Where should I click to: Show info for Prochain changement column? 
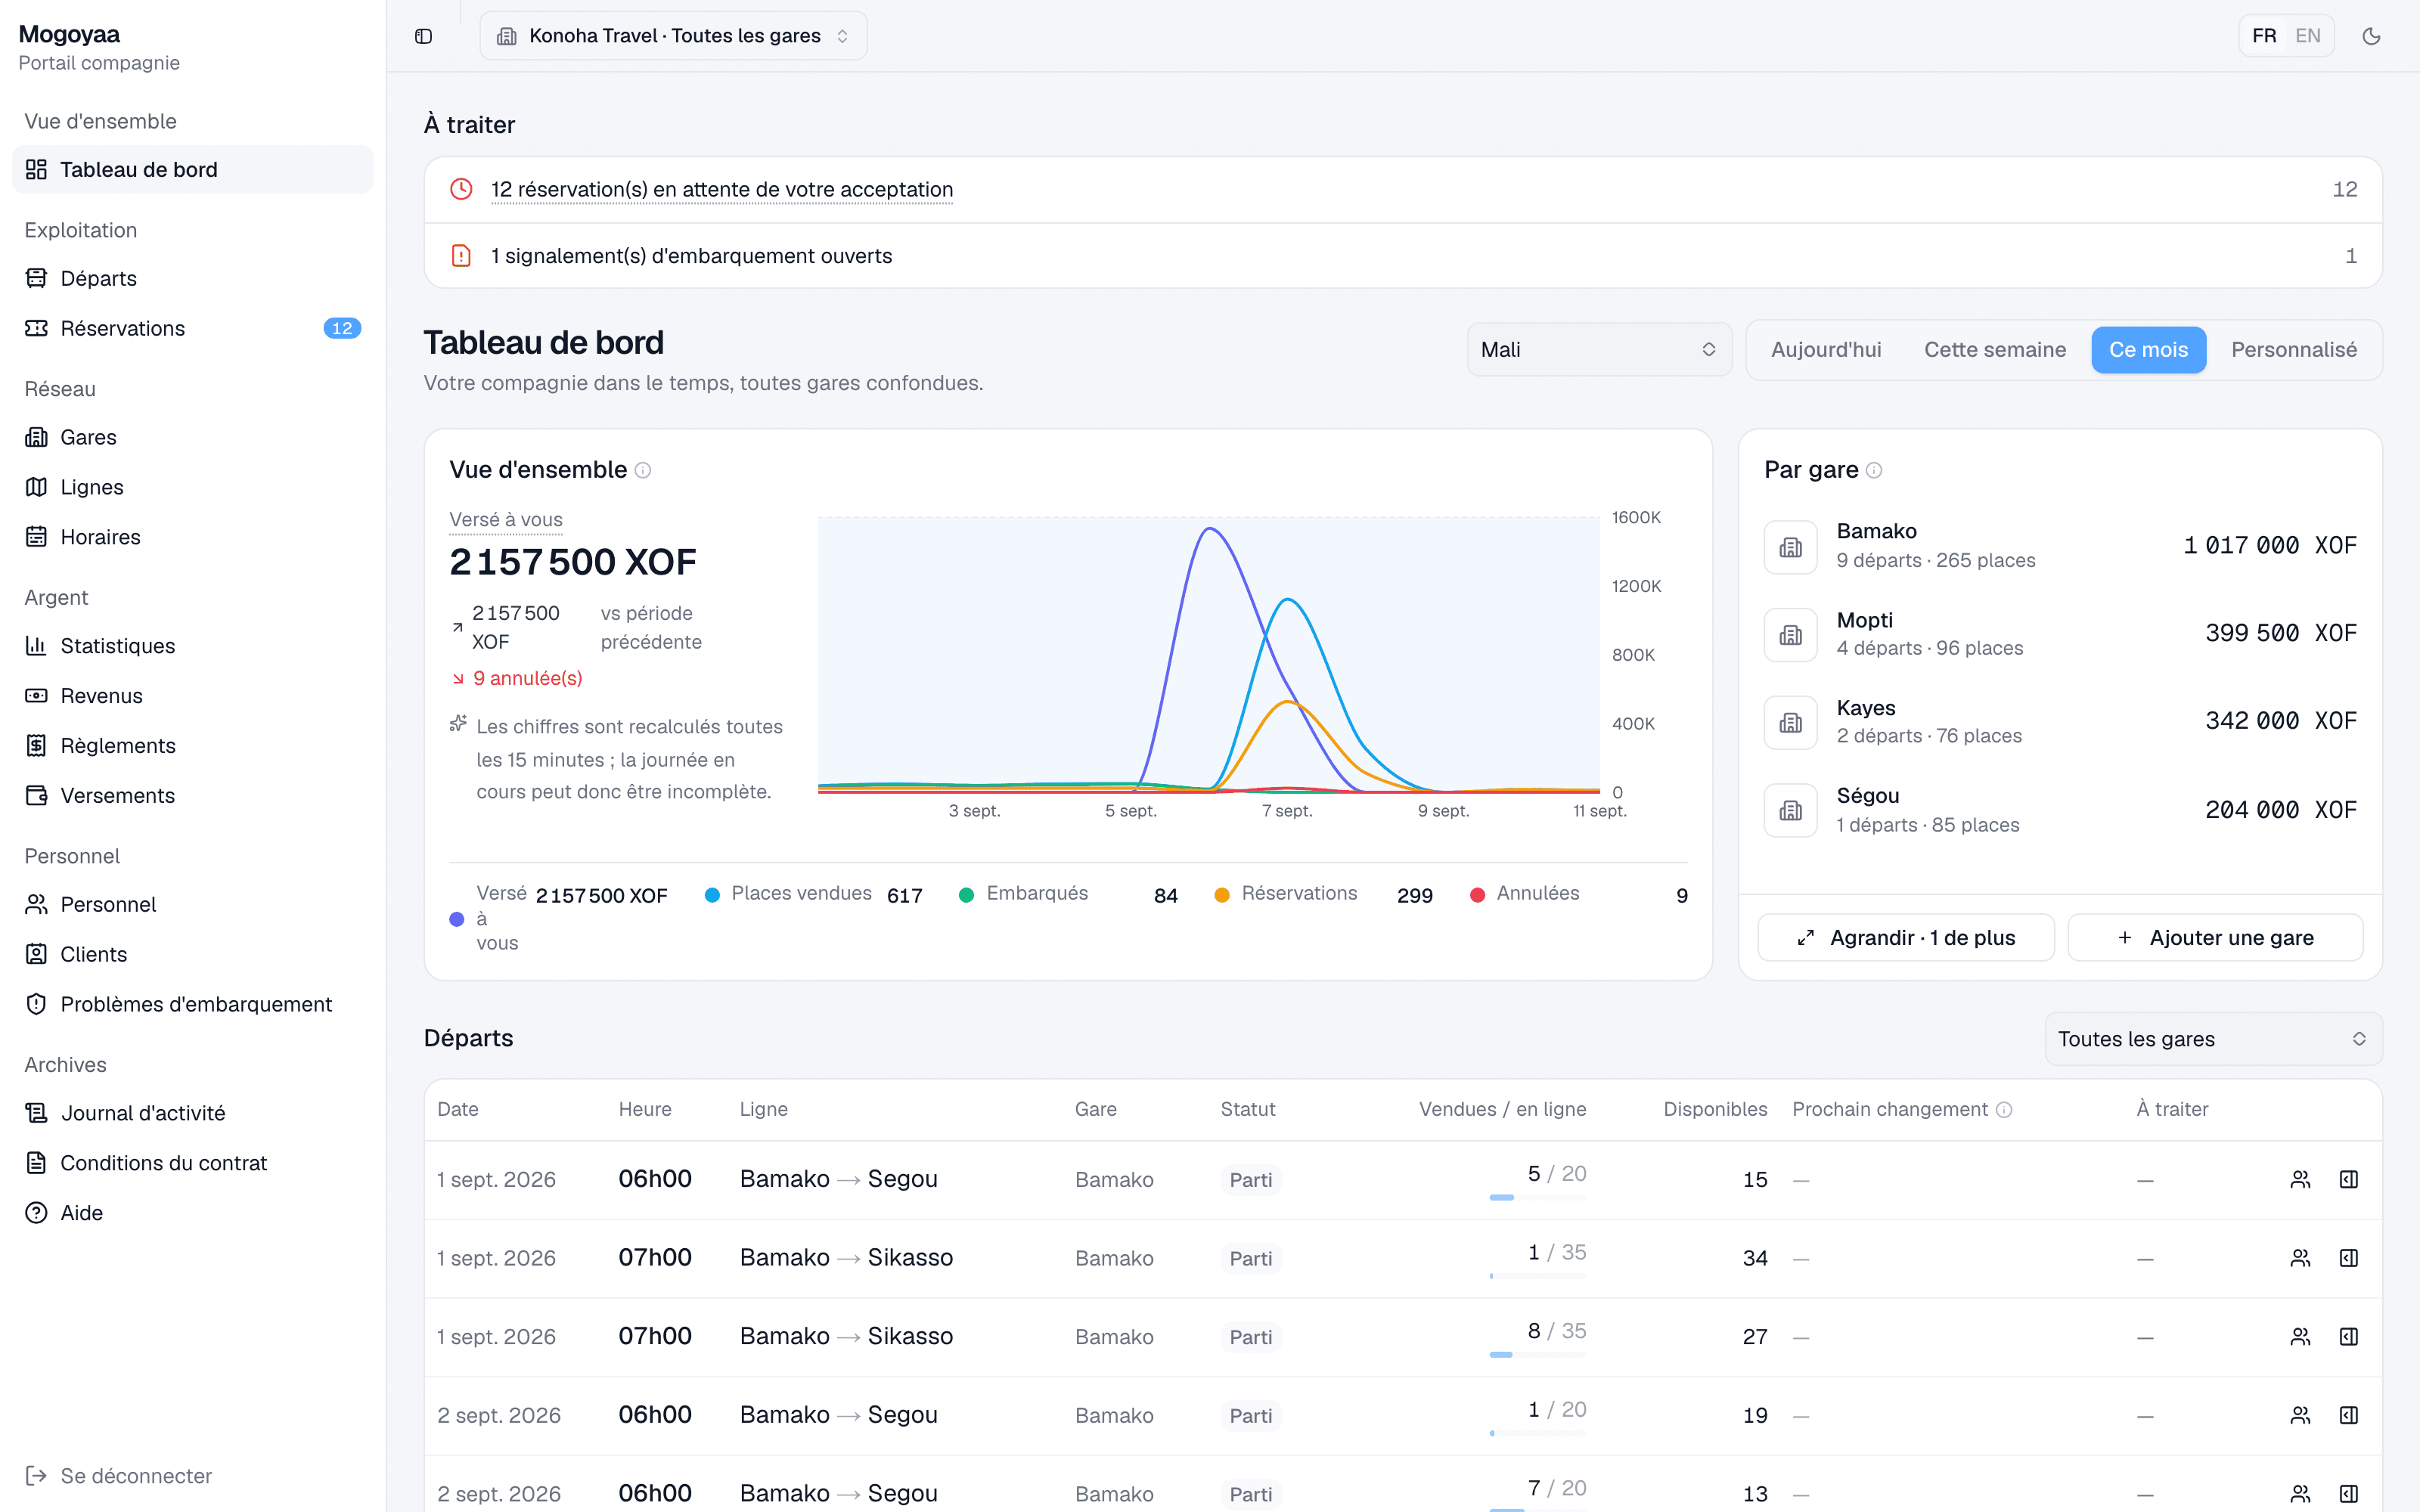[2004, 1109]
